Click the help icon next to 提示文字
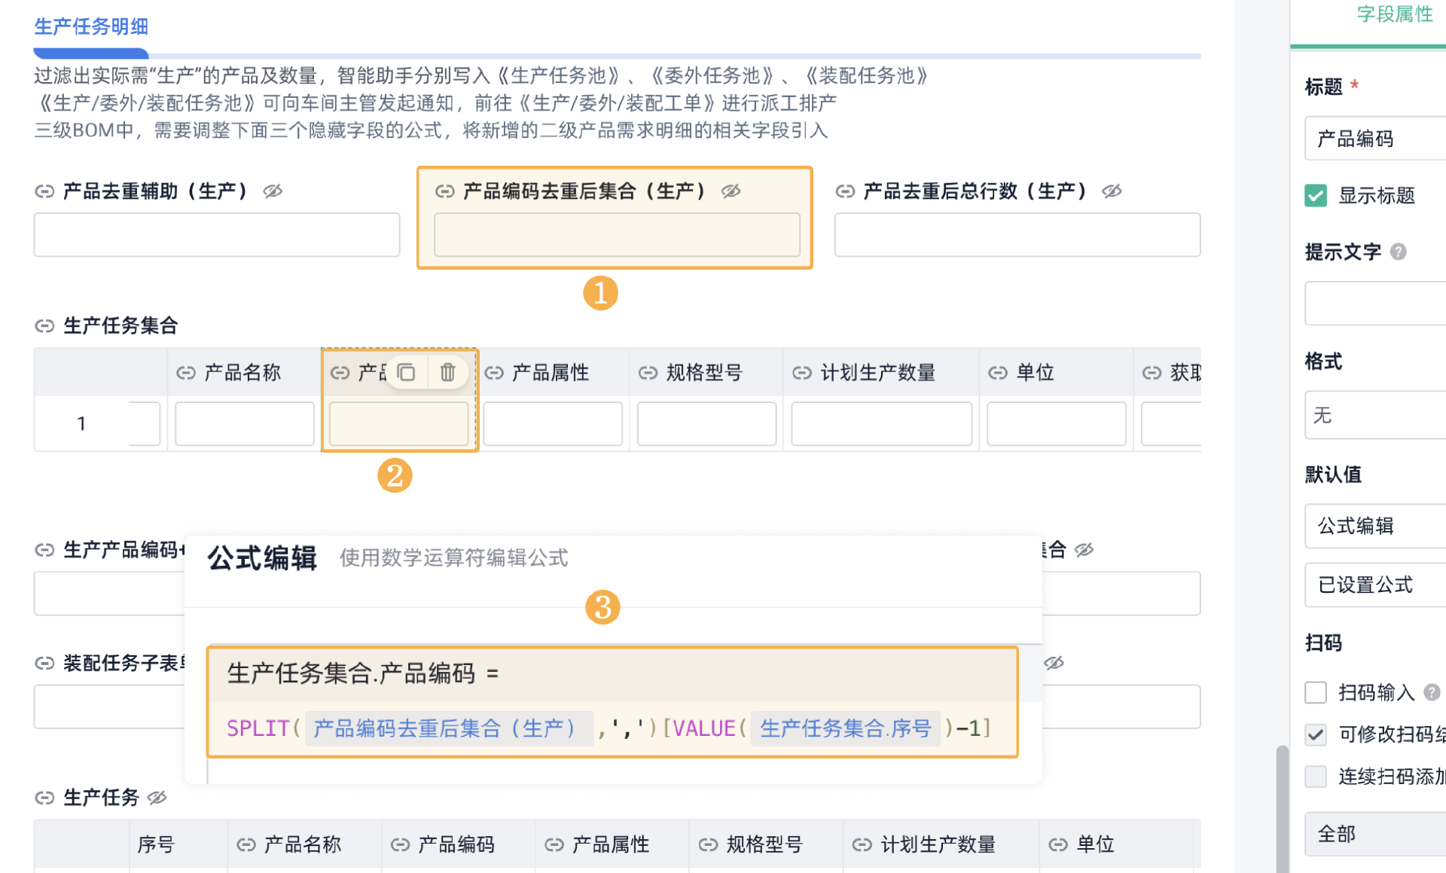This screenshot has width=1446, height=873. 1399,252
